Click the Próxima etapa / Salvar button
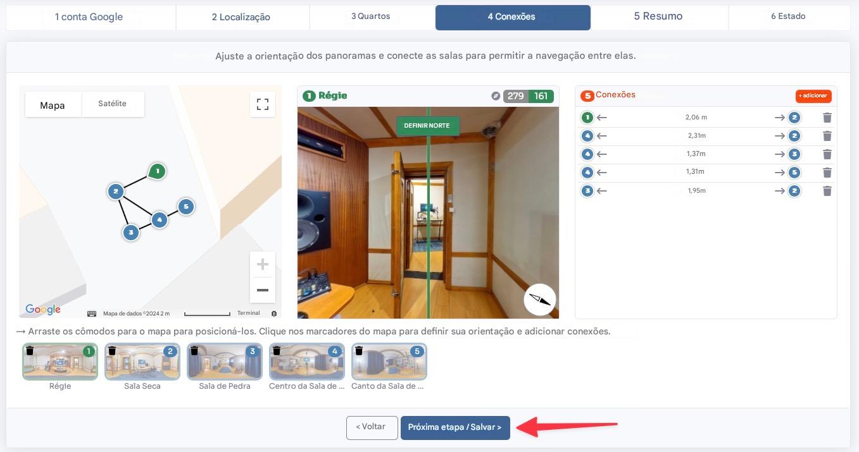Image resolution: width=859 pixels, height=452 pixels. tap(455, 427)
